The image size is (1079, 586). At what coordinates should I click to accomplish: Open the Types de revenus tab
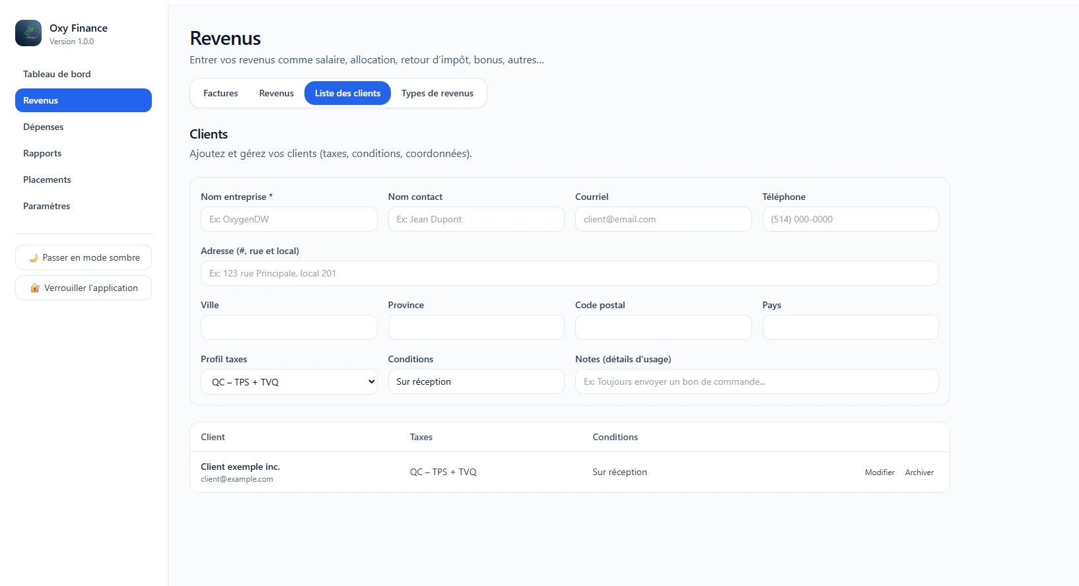[437, 93]
